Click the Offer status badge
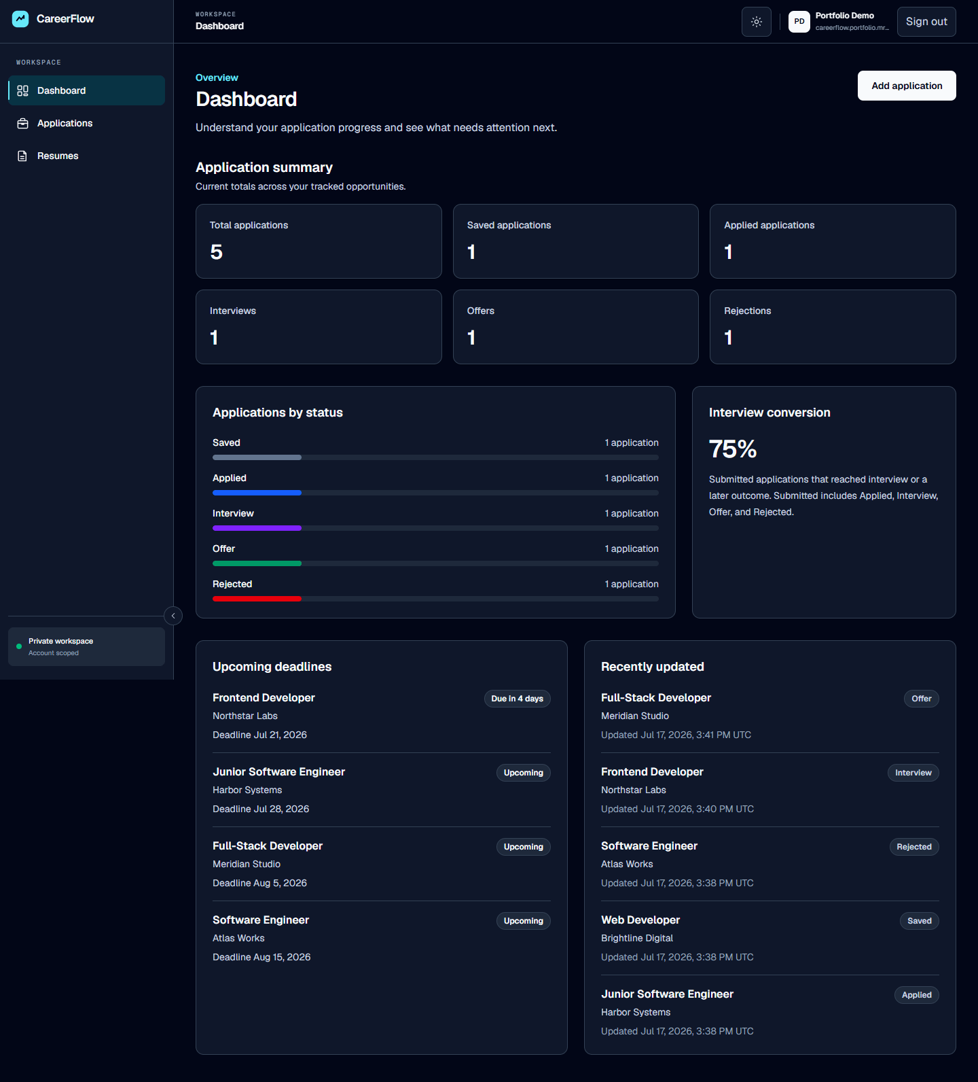978x1082 pixels. pyautogui.click(x=921, y=699)
